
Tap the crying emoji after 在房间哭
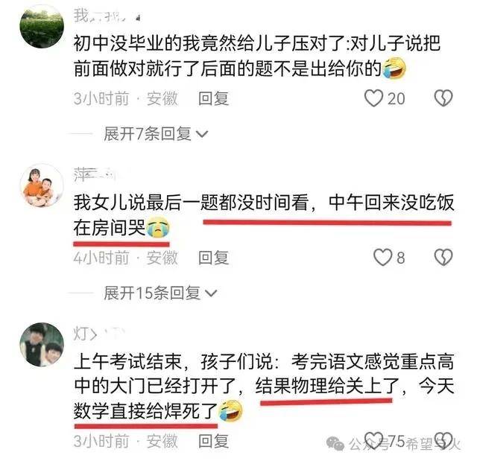click(x=158, y=227)
